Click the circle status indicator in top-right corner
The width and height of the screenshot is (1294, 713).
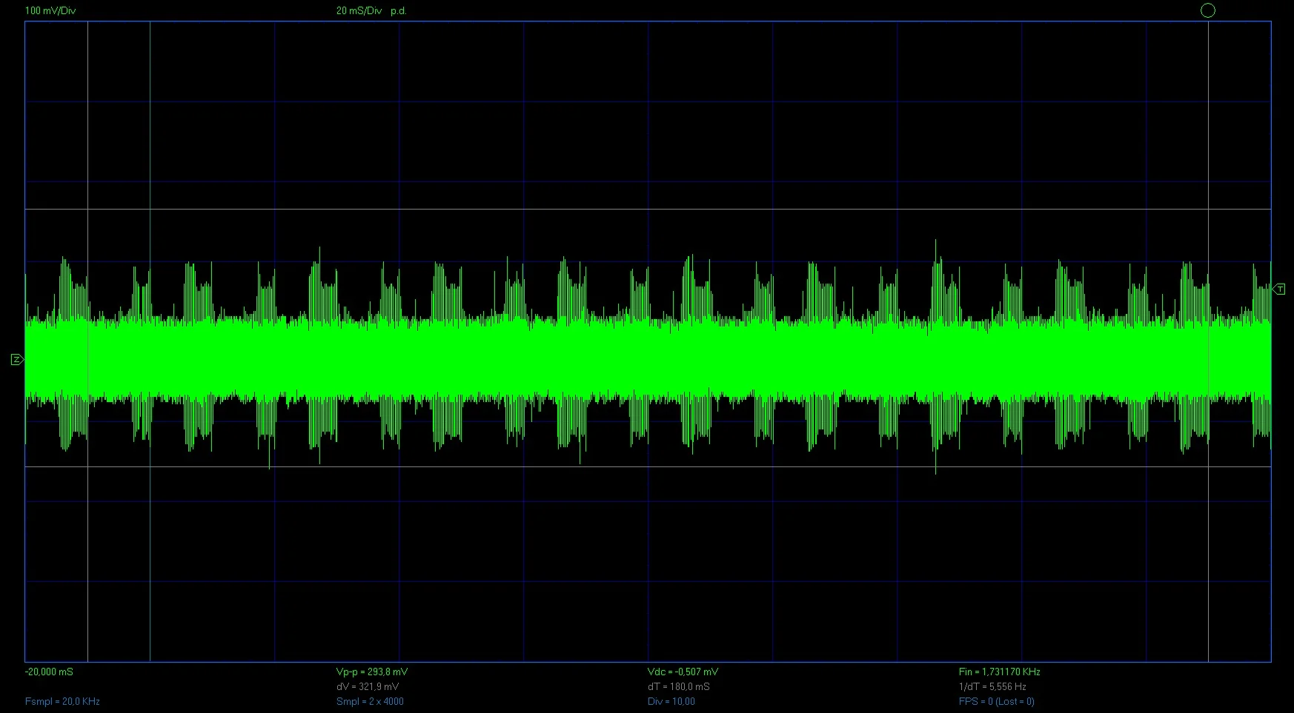[x=1207, y=10]
